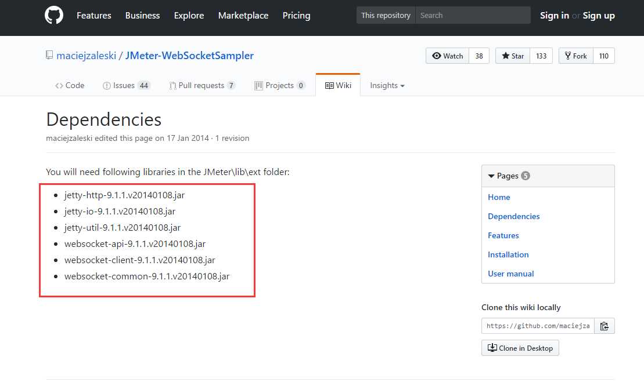Switch to the Pull requests tab
Screen dimensions: 644x382
tap(203, 85)
